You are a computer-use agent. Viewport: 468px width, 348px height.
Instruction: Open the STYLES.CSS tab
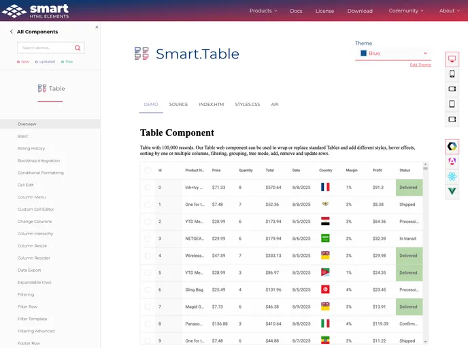click(248, 105)
